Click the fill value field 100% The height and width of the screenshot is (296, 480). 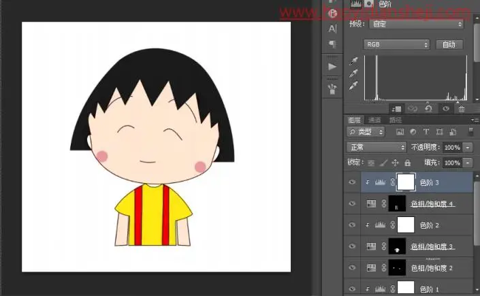pos(452,163)
